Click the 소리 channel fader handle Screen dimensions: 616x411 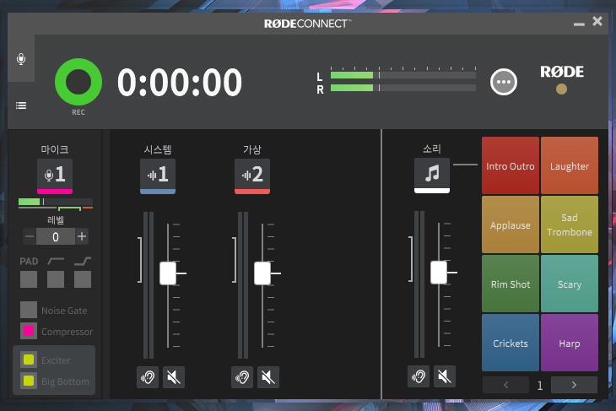pos(439,273)
